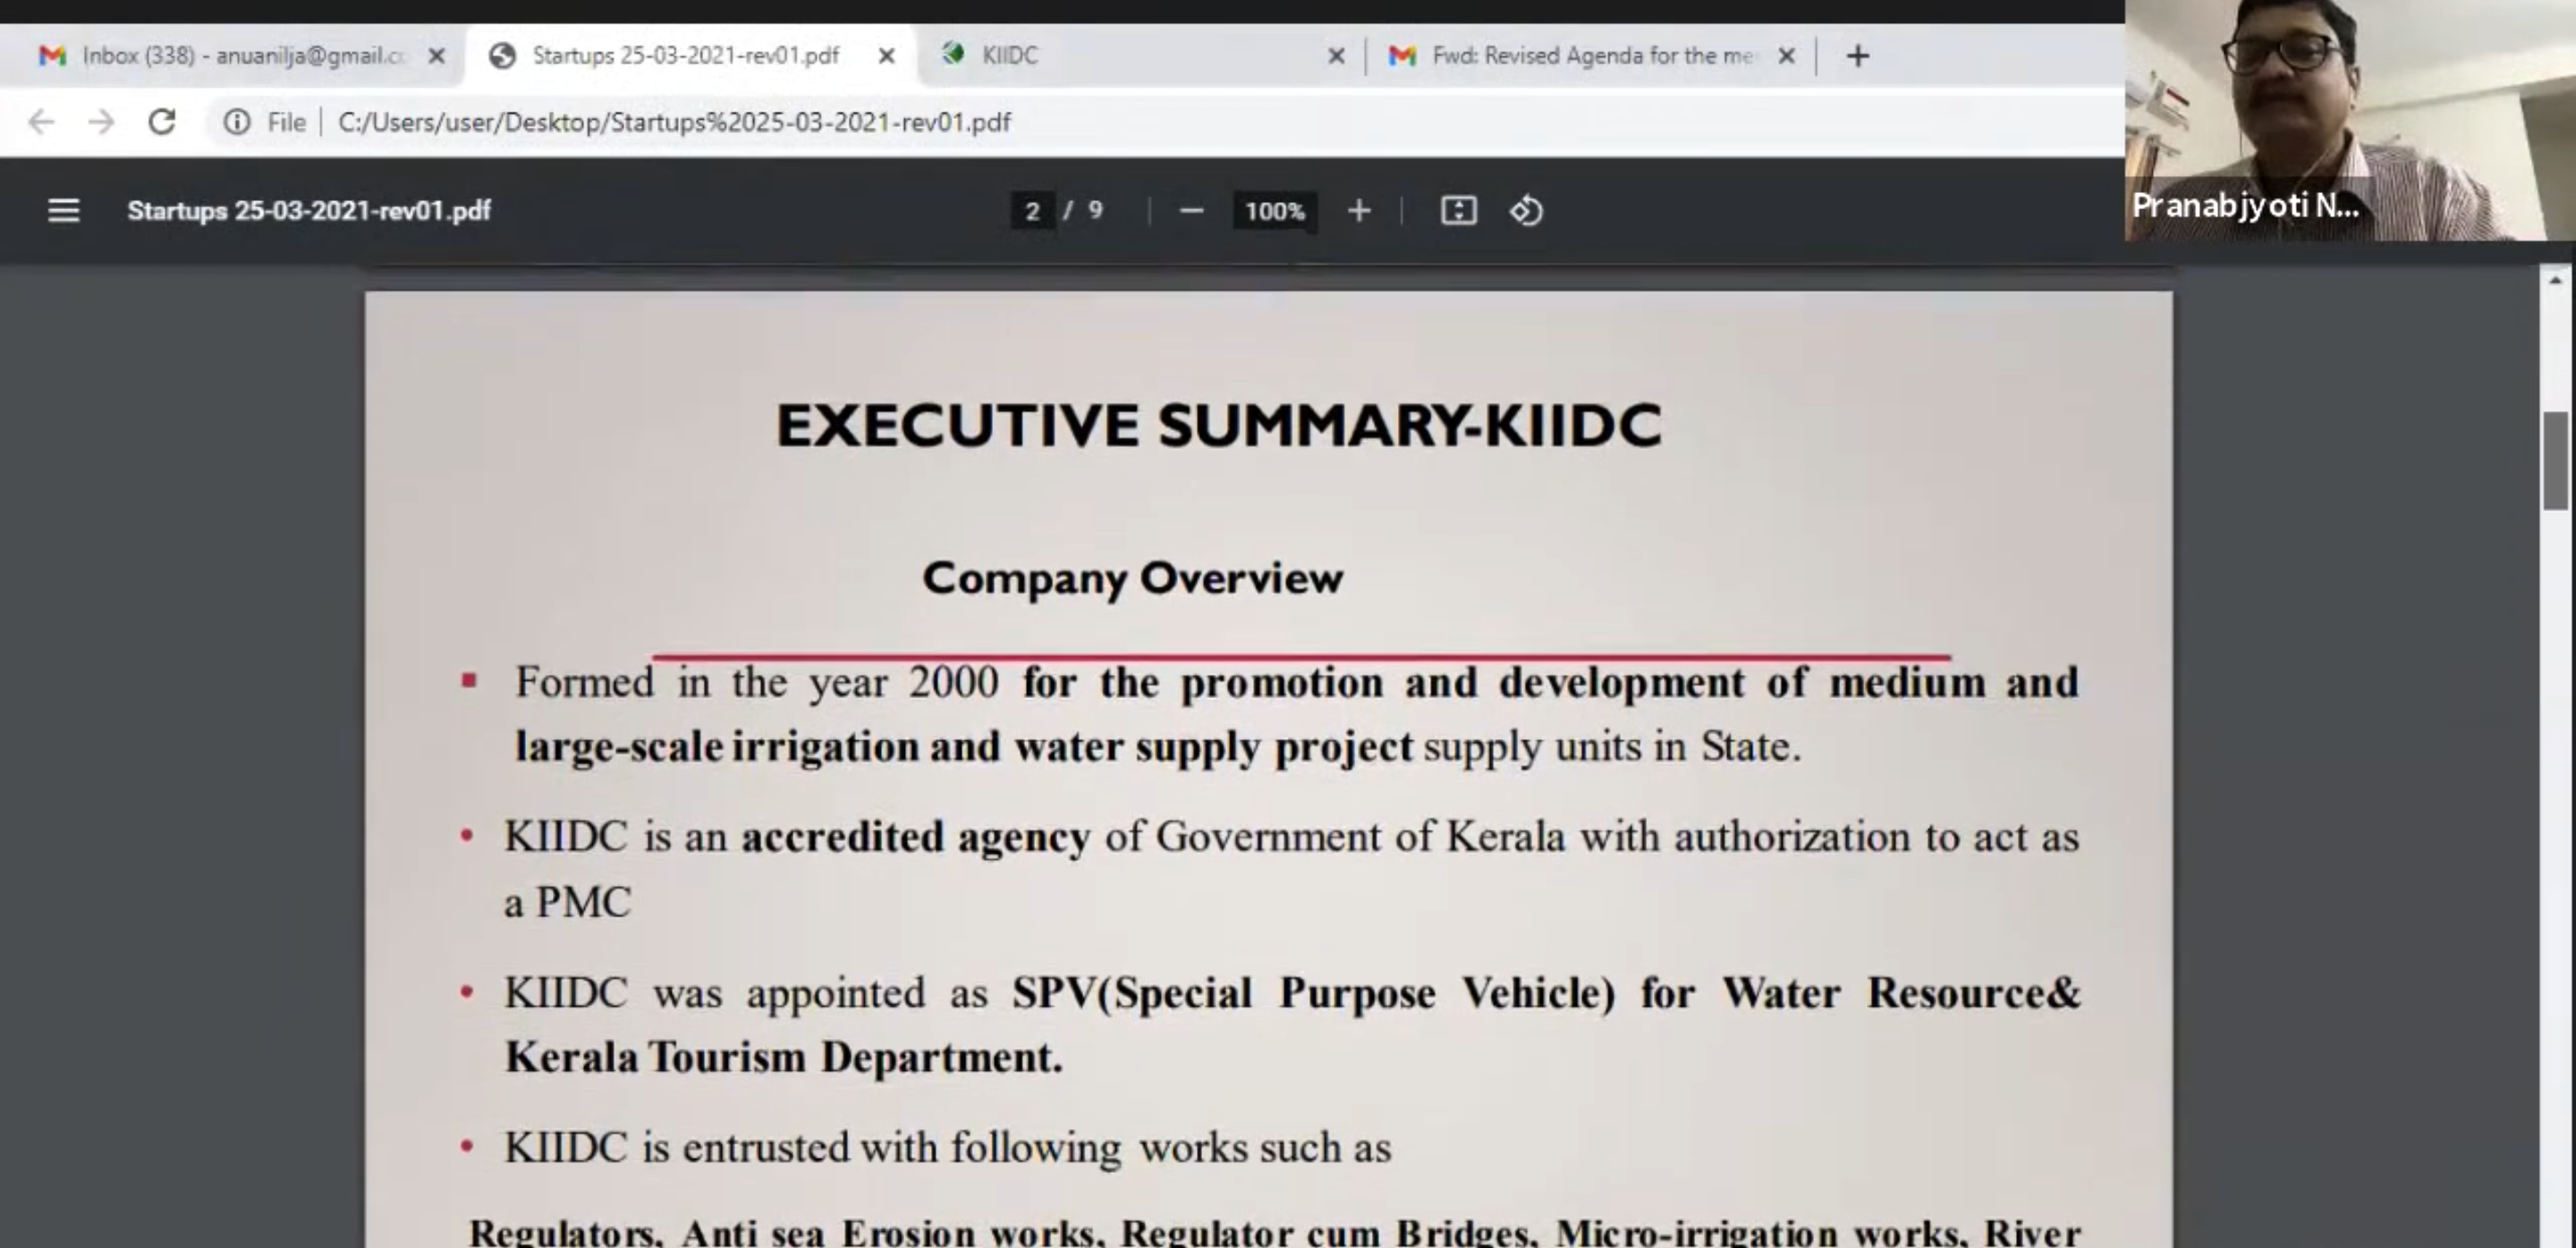Click the zoom out minus button

(1191, 211)
